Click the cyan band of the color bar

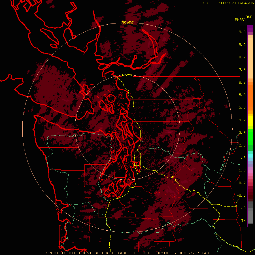[250, 156]
